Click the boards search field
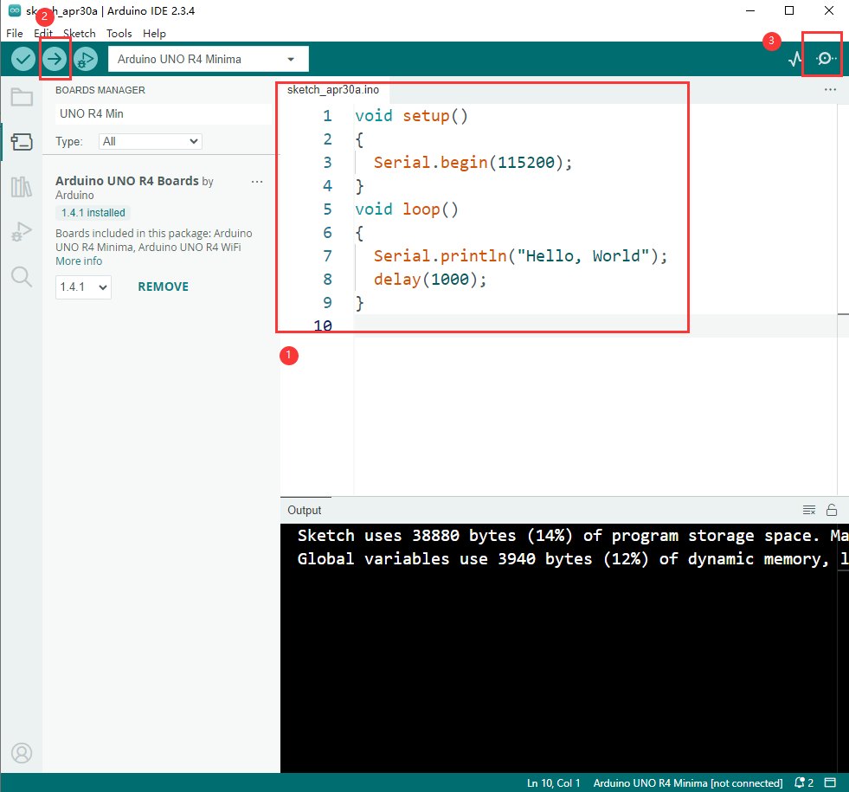The width and height of the screenshot is (849, 792). (163, 113)
